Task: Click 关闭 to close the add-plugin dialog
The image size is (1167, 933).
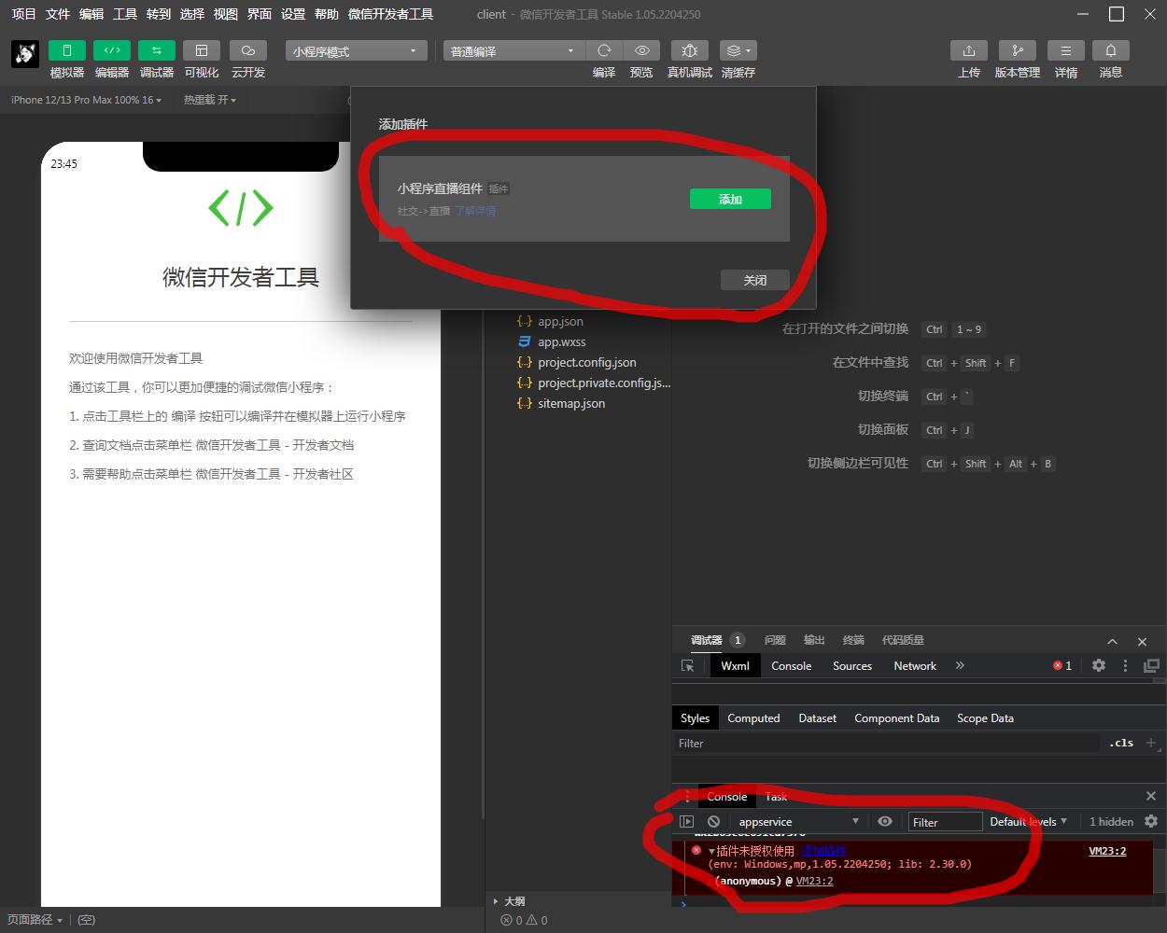Action: point(754,280)
